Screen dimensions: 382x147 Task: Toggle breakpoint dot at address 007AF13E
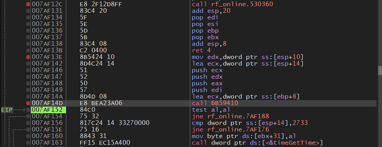click(x=28, y=57)
